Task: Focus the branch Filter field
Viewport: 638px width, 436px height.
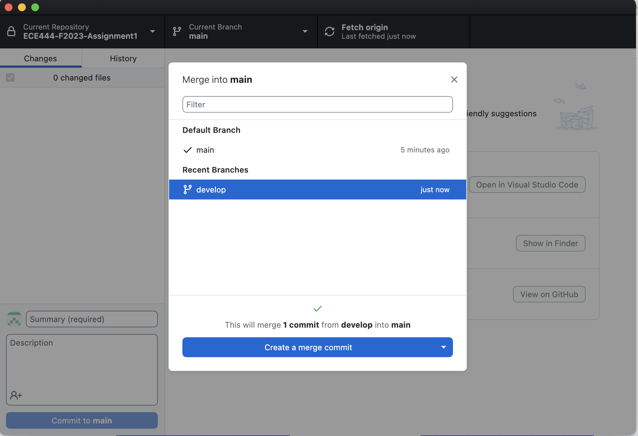Action: coord(317,105)
